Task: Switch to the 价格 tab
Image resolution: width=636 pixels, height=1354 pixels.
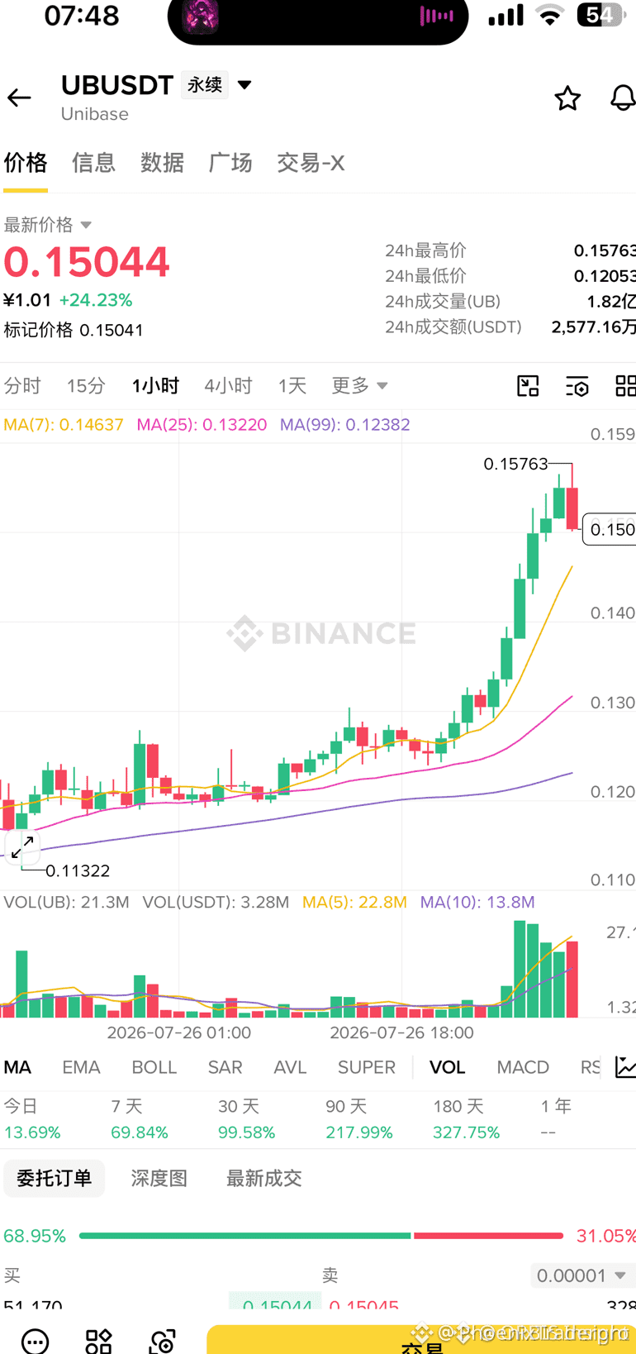Action: (x=26, y=163)
